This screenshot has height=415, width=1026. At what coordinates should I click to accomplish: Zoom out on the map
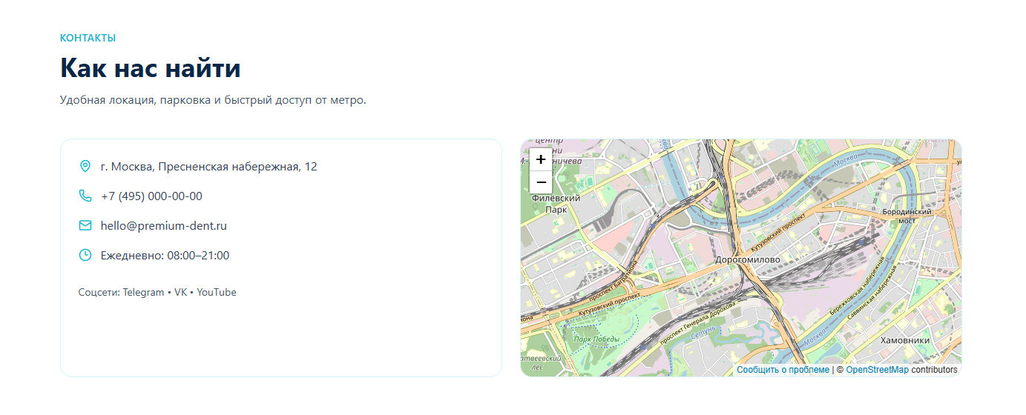541,182
